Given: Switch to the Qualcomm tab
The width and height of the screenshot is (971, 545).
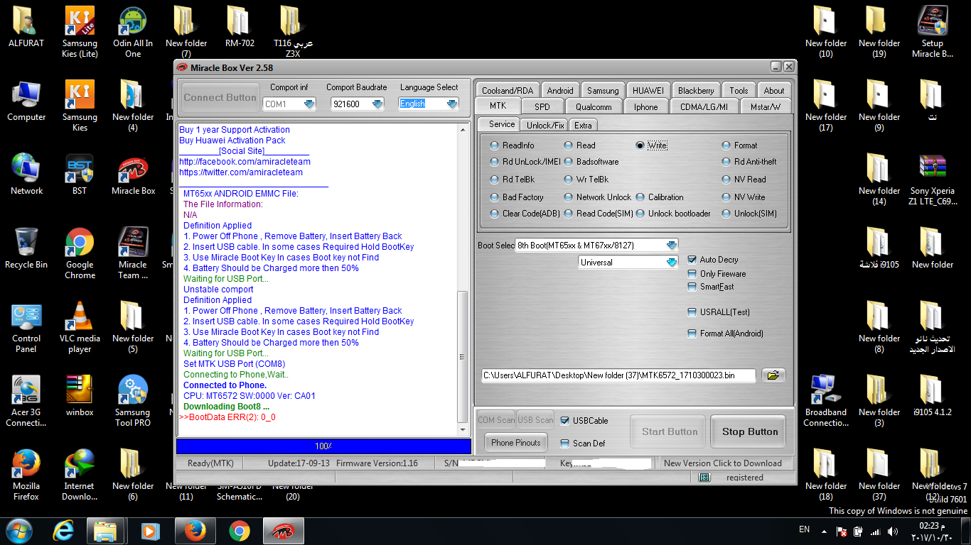Looking at the screenshot, I should pyautogui.click(x=594, y=107).
